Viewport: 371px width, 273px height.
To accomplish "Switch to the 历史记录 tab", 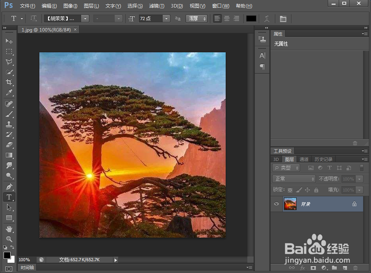I will [323, 159].
